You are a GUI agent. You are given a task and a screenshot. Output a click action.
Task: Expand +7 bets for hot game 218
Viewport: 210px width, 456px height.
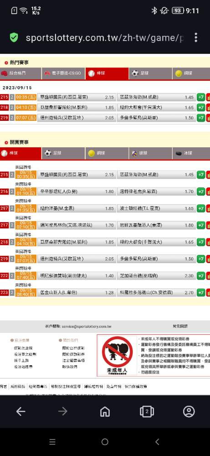tap(201, 107)
